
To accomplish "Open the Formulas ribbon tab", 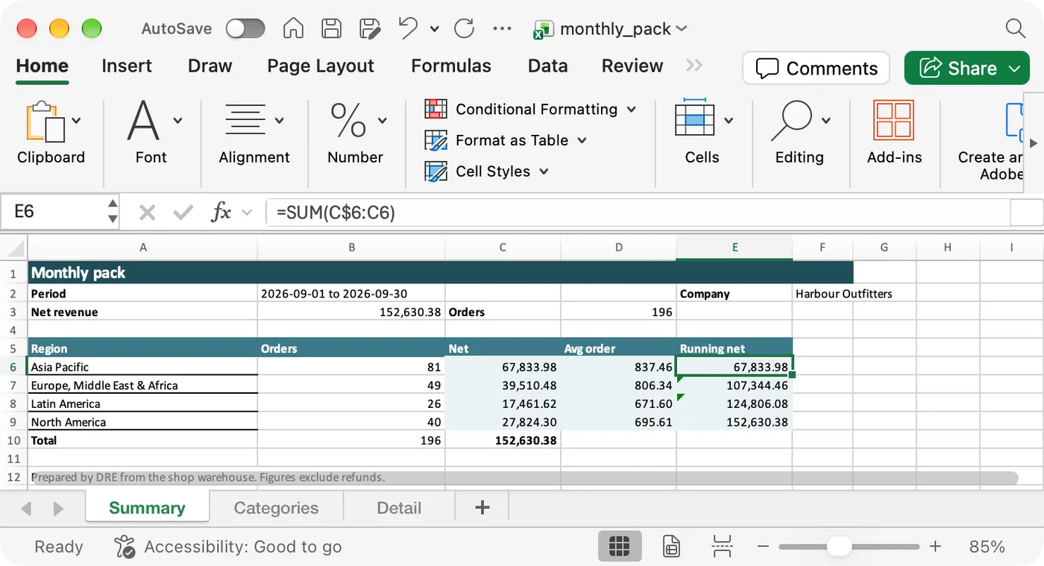I will (451, 66).
